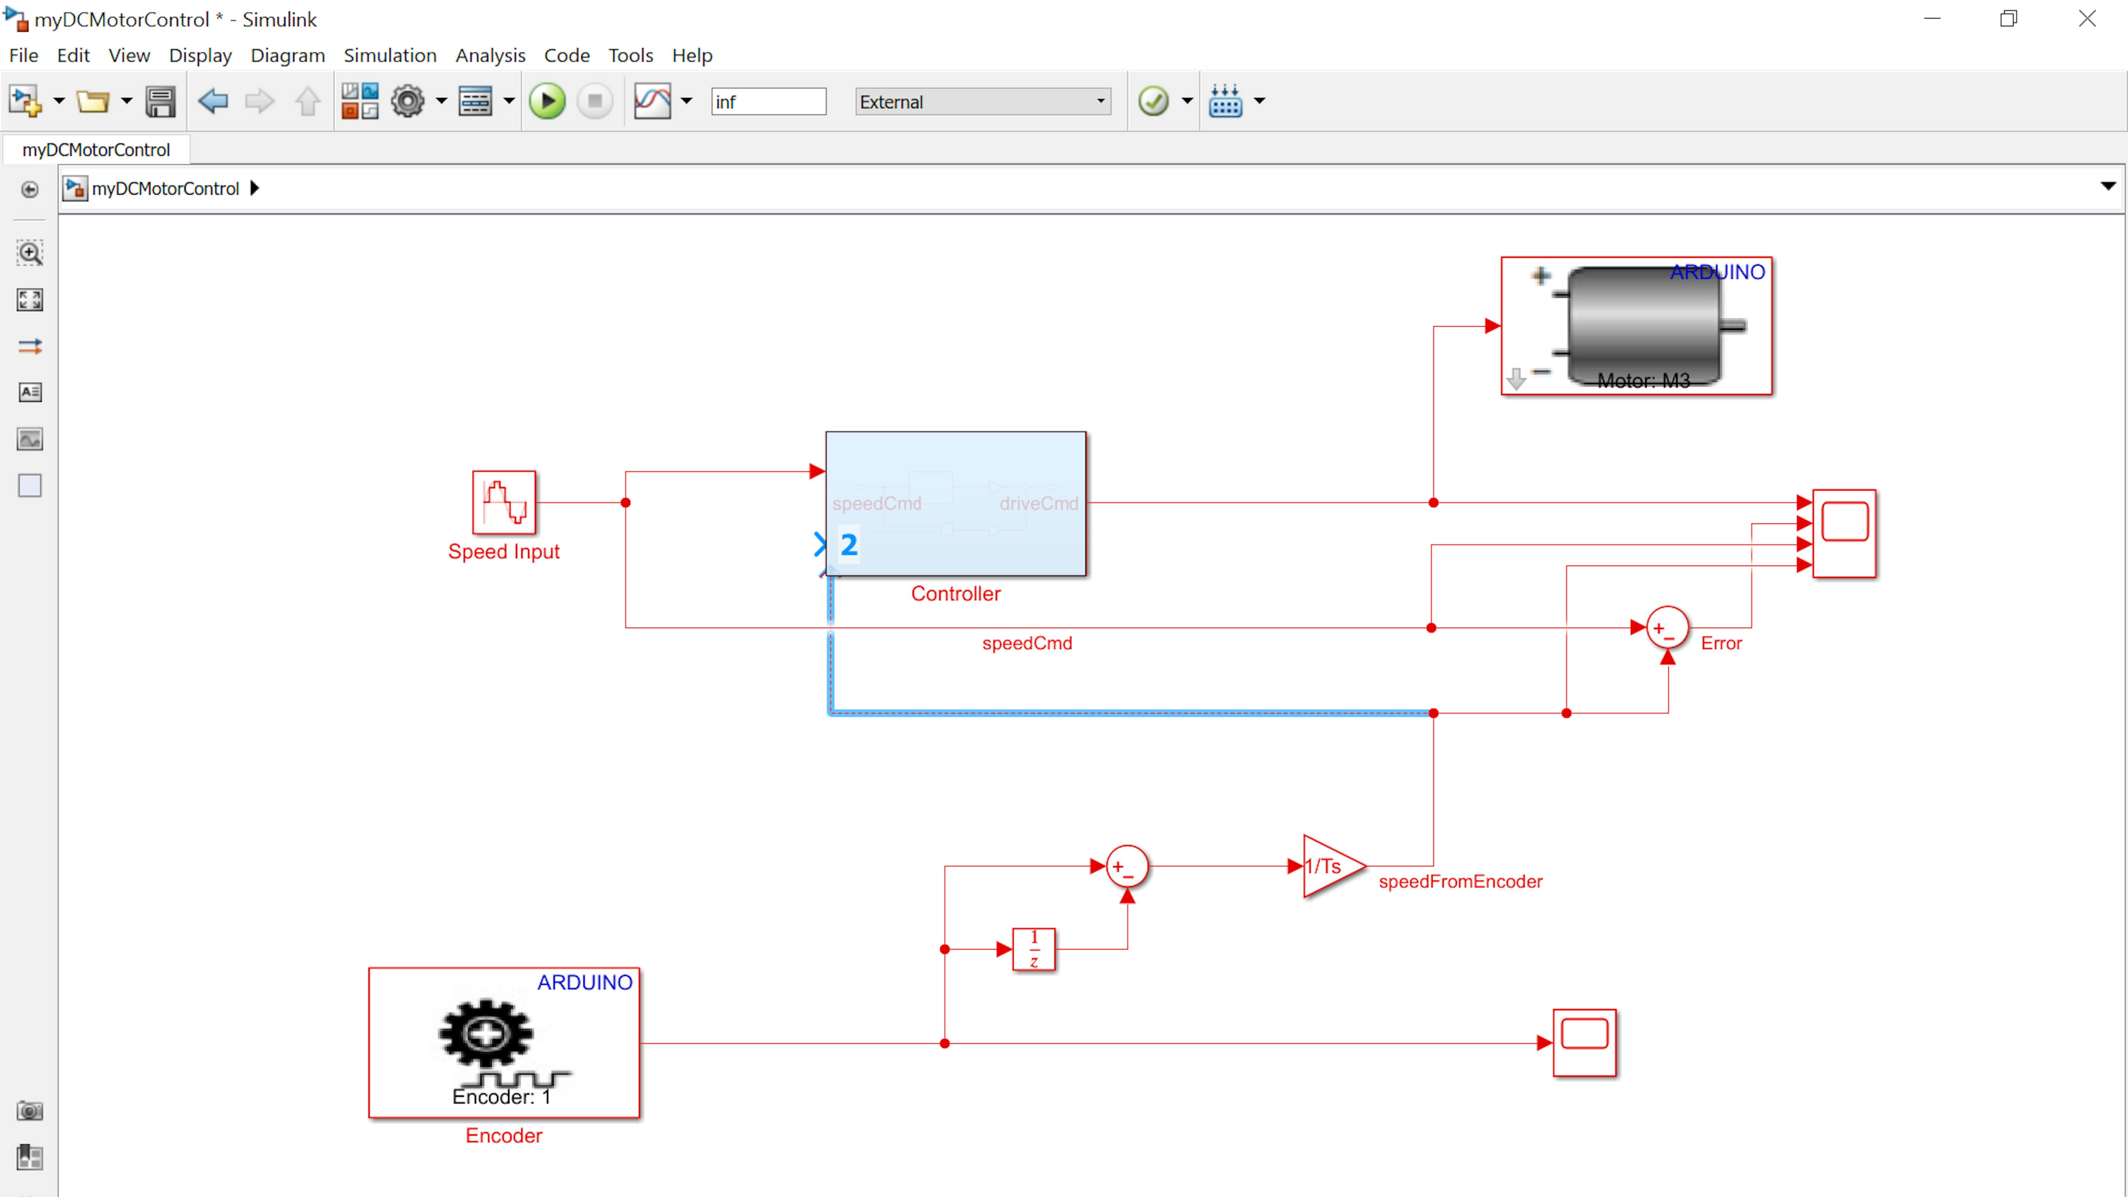The width and height of the screenshot is (2128, 1197).
Task: Click the Image palette icon
Action: (x=30, y=439)
